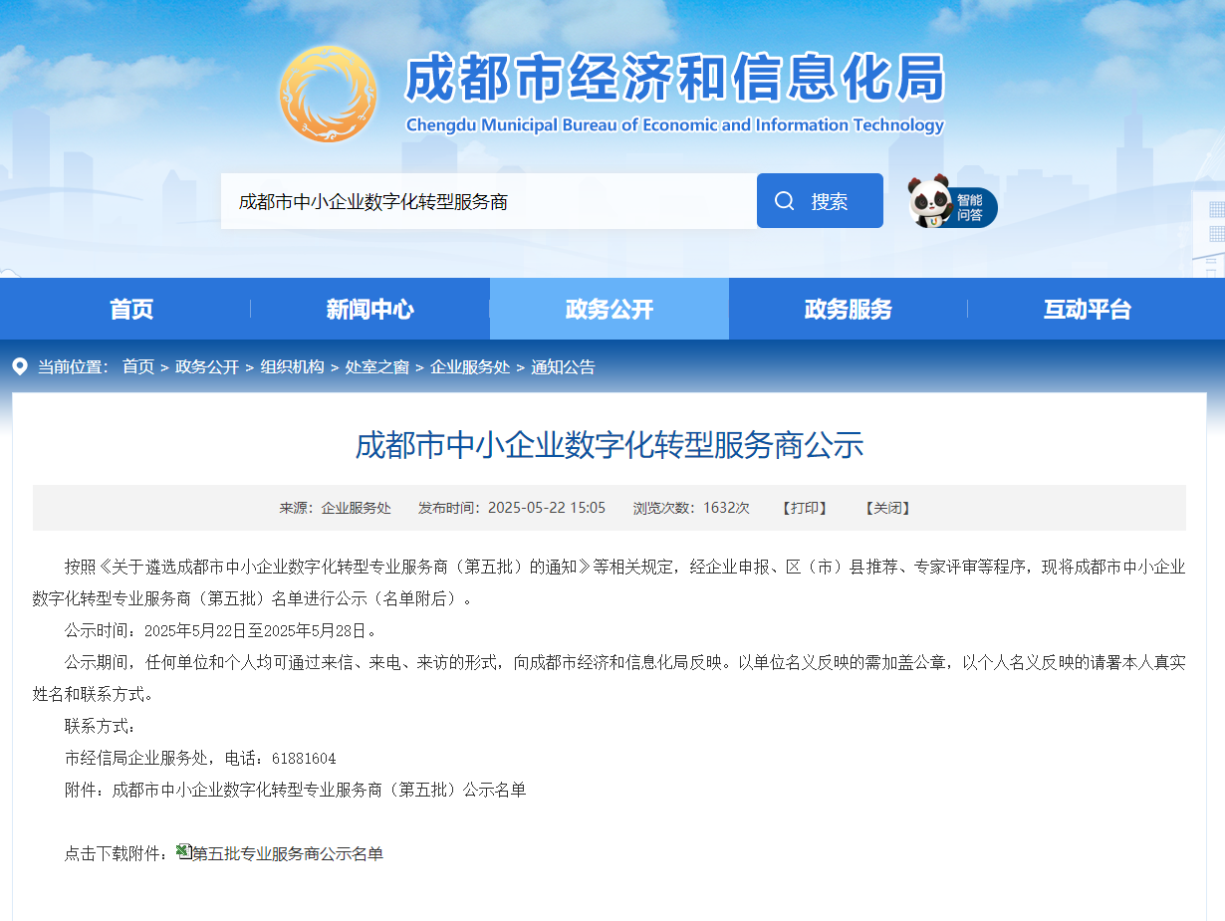Viewport: 1225px width, 921px height.
Task: Click the location pin icon near 当前位置
Action: [20, 366]
